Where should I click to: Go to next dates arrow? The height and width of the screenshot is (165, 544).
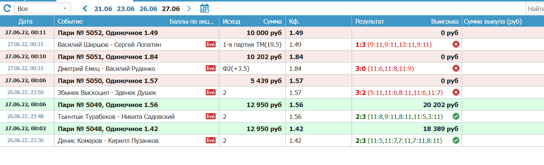[189, 8]
